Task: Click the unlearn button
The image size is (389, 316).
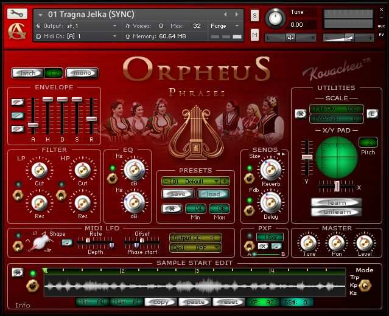Action: [x=337, y=212]
